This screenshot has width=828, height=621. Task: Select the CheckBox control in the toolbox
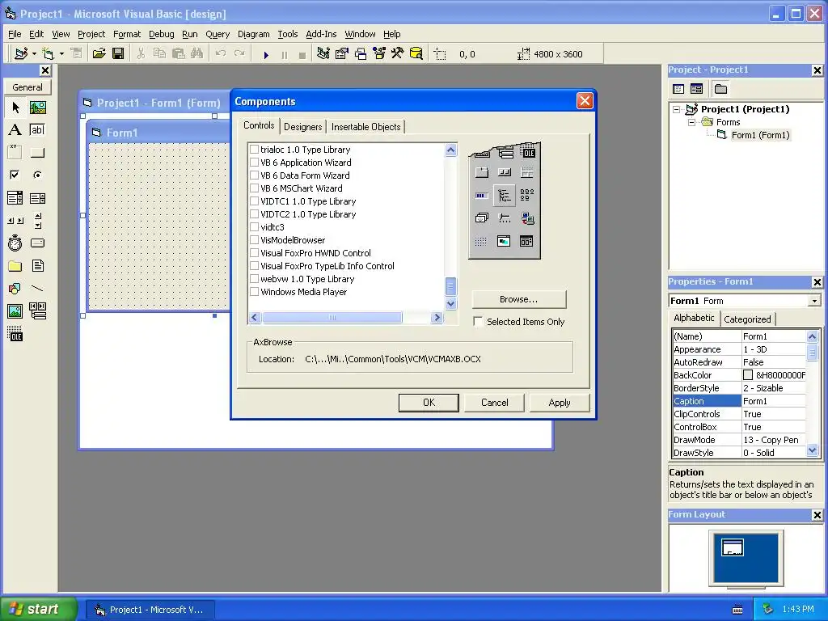tap(15, 175)
